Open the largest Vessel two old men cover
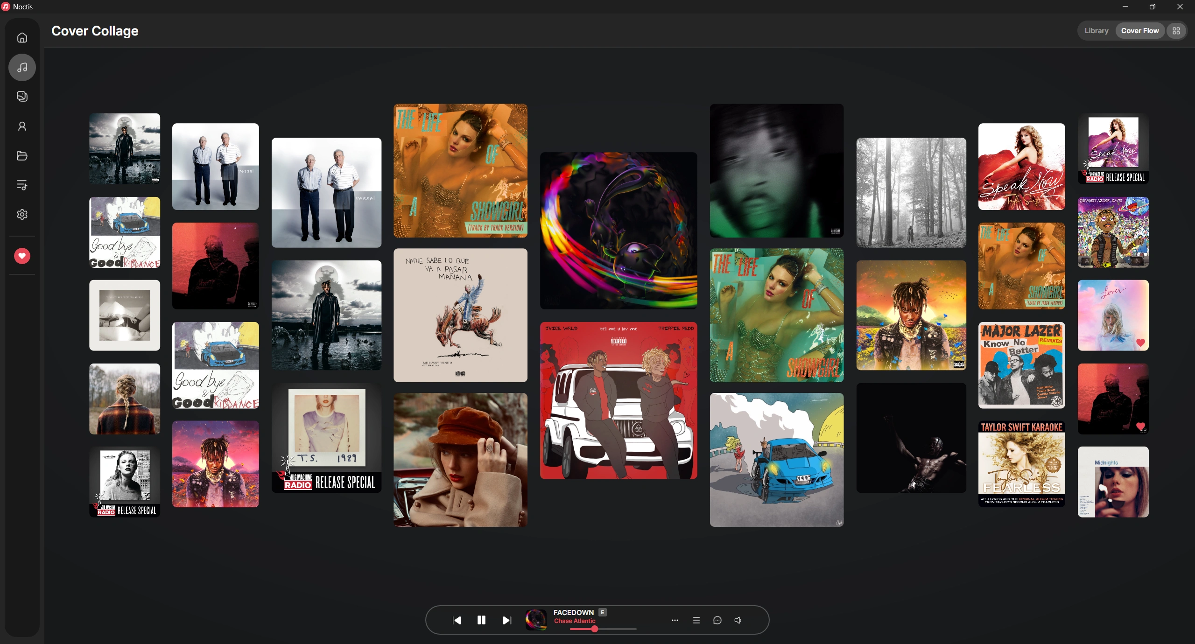The width and height of the screenshot is (1195, 644). tap(326, 193)
